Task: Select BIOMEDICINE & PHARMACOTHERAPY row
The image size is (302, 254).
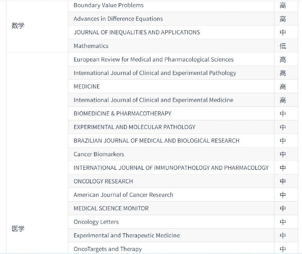Action: click(122, 114)
